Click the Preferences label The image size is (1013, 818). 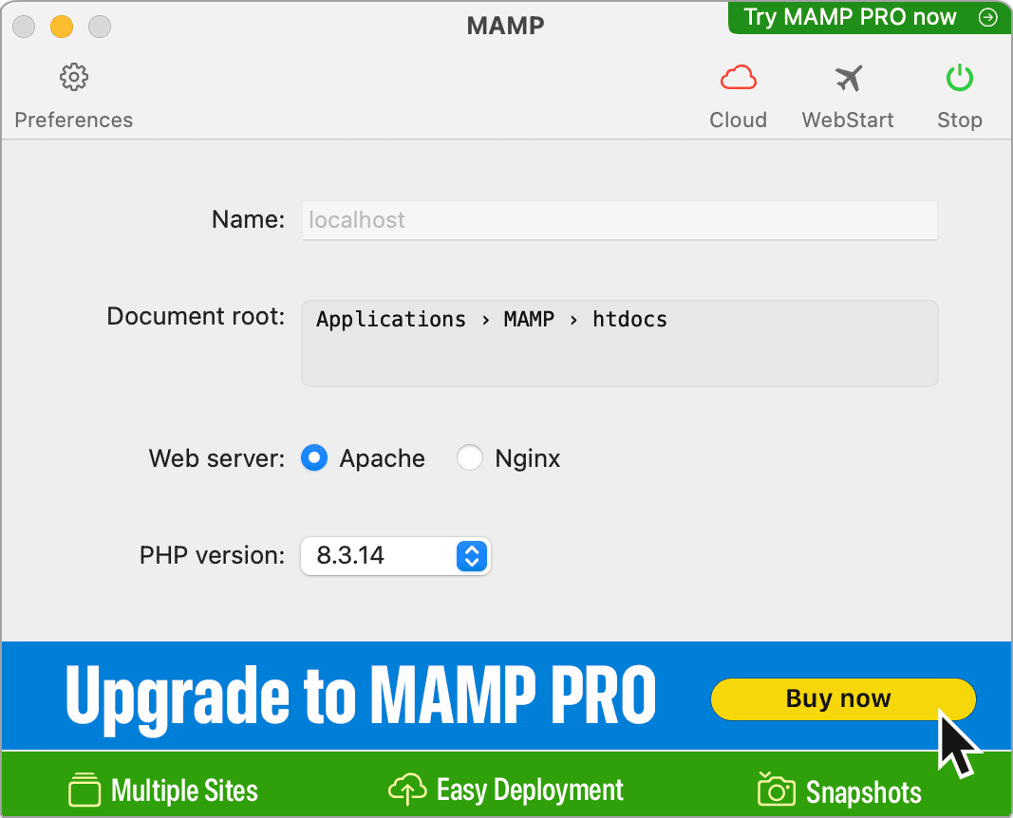click(x=74, y=121)
